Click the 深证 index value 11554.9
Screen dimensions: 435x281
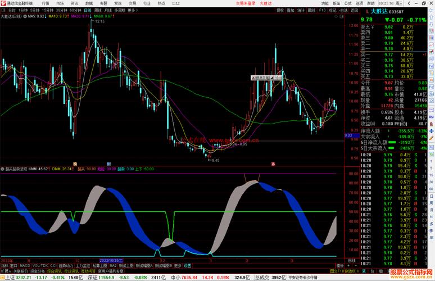(x=106, y=278)
